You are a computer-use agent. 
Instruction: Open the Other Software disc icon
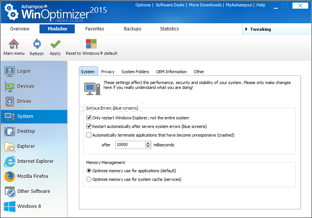point(10,192)
